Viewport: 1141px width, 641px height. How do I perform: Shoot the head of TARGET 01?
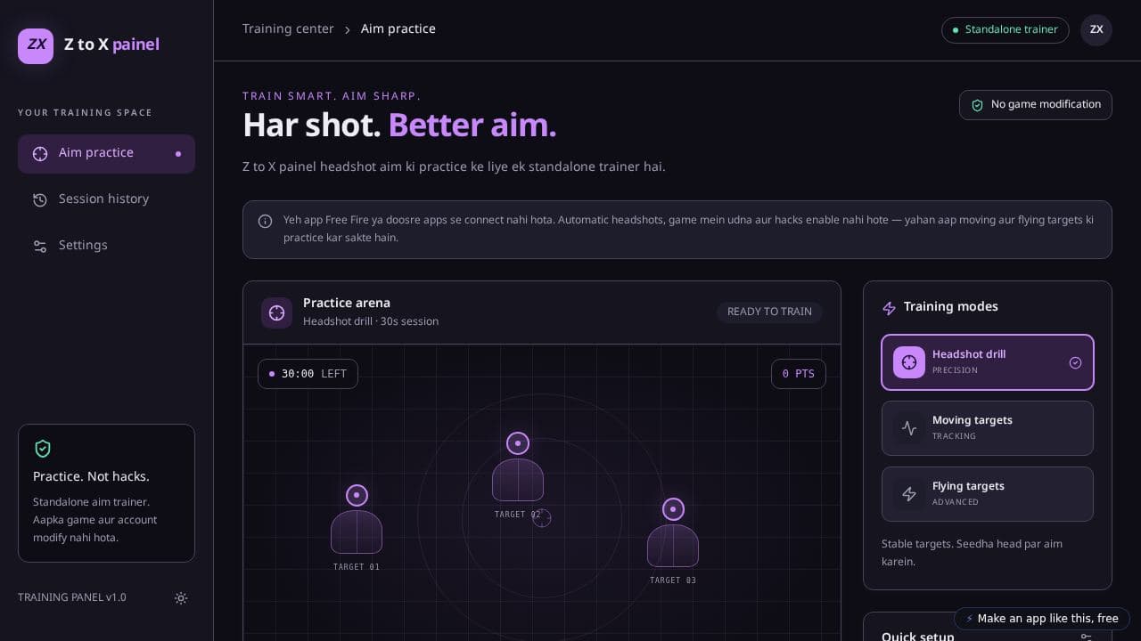pyautogui.click(x=357, y=495)
